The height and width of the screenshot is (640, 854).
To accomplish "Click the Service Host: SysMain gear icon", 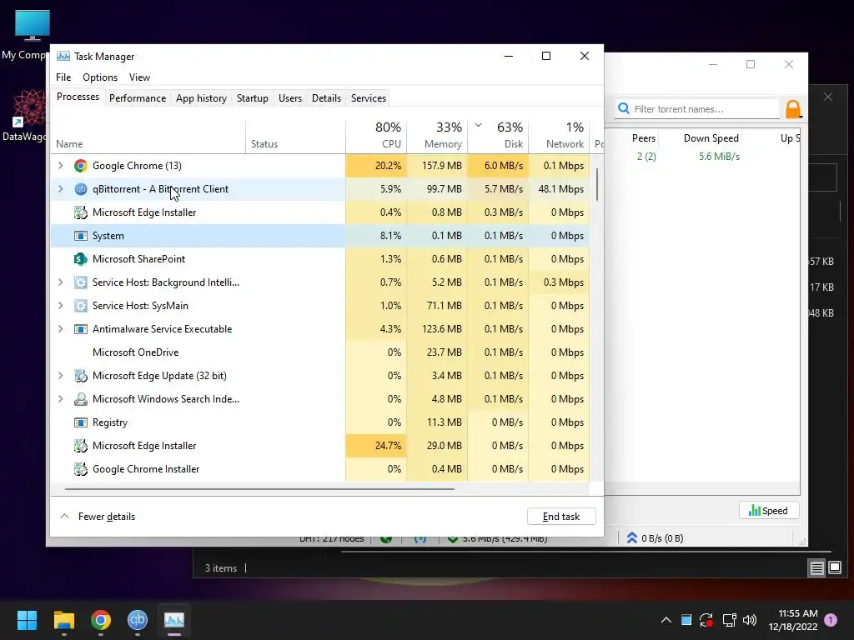I will (x=81, y=306).
